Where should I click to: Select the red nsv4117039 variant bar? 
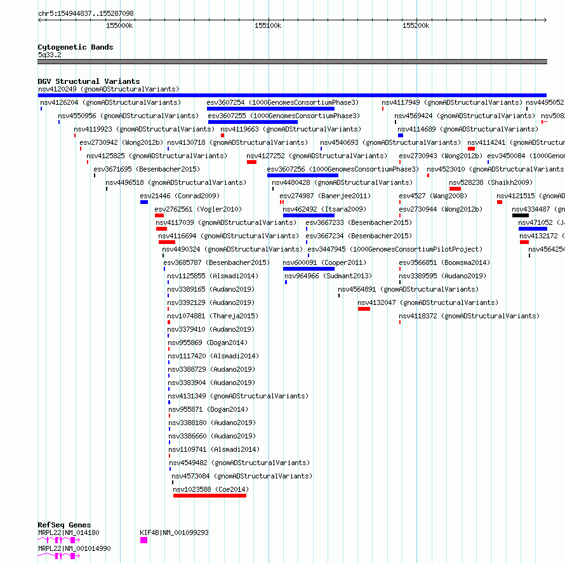tap(161, 229)
